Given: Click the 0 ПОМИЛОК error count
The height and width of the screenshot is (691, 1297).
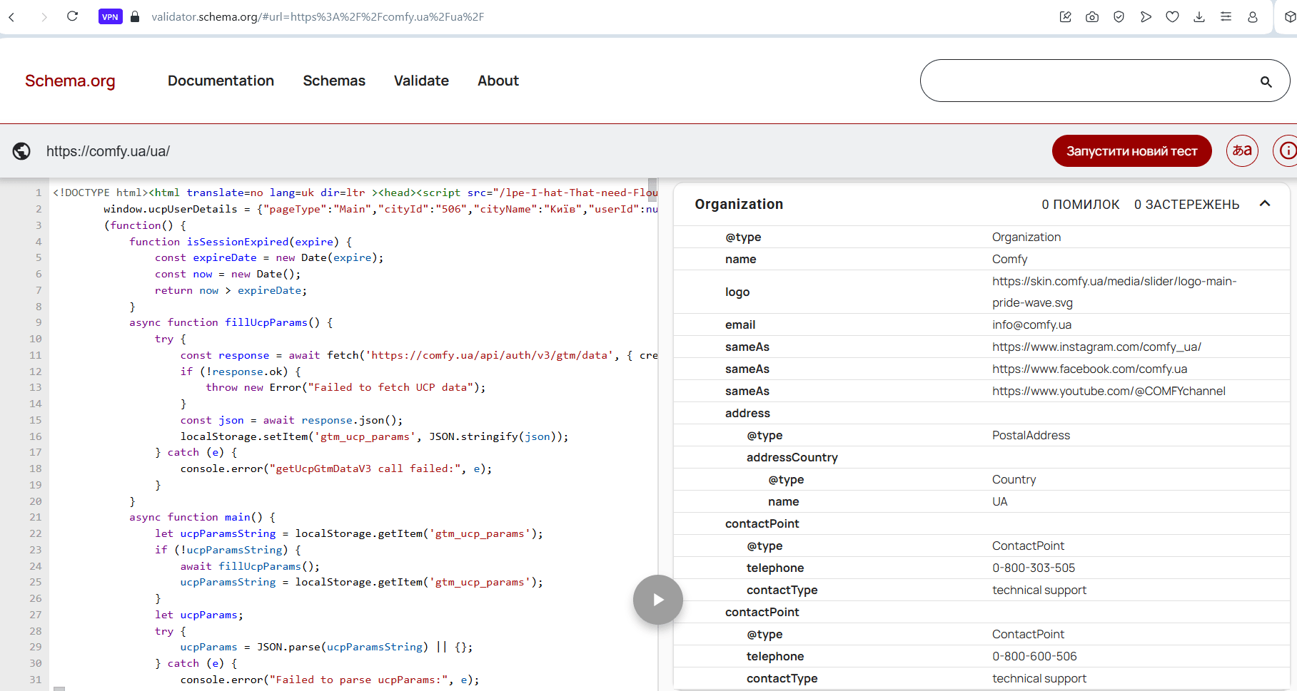Looking at the screenshot, I should pyautogui.click(x=1080, y=205).
